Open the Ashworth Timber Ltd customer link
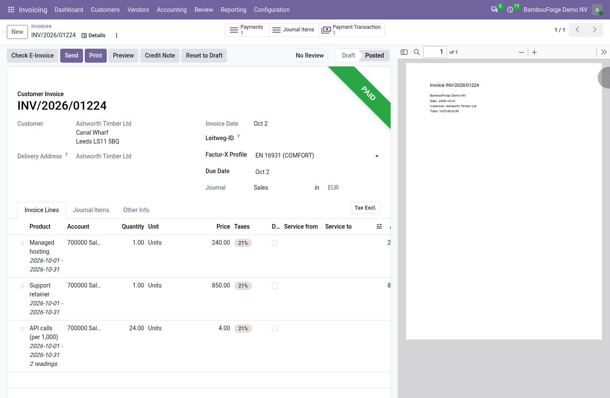Viewport: 610px width, 398px height. 104,124
